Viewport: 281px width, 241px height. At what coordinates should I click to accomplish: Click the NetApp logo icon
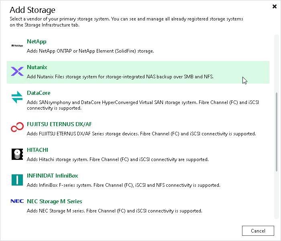point(17,46)
